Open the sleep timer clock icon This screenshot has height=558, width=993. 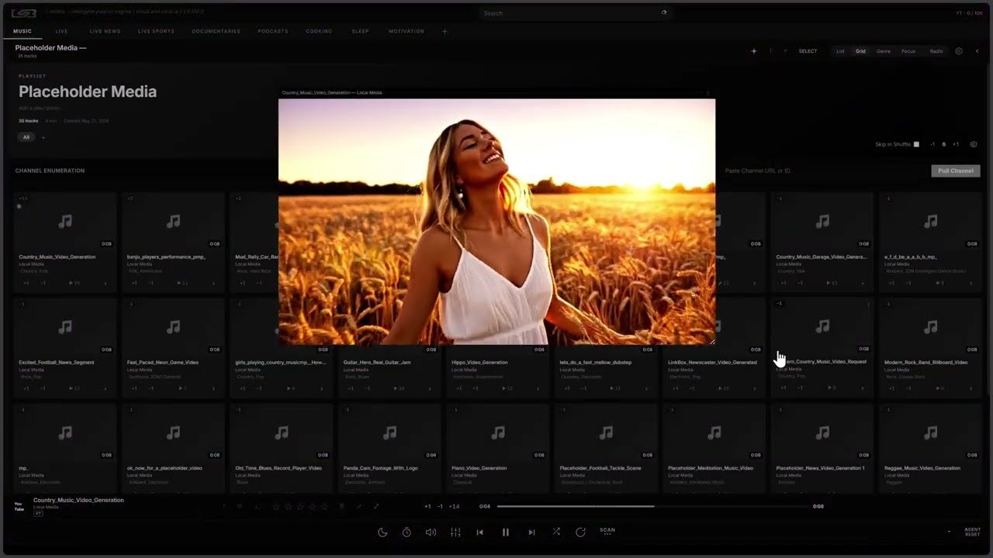[x=407, y=532]
